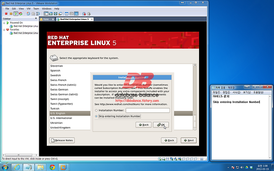Open the Team menu

(36, 8)
